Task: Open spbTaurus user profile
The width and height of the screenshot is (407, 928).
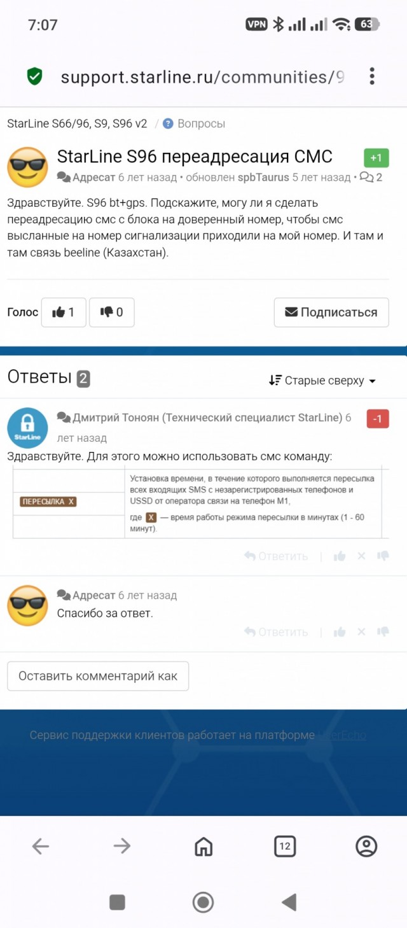Action: coord(263,178)
